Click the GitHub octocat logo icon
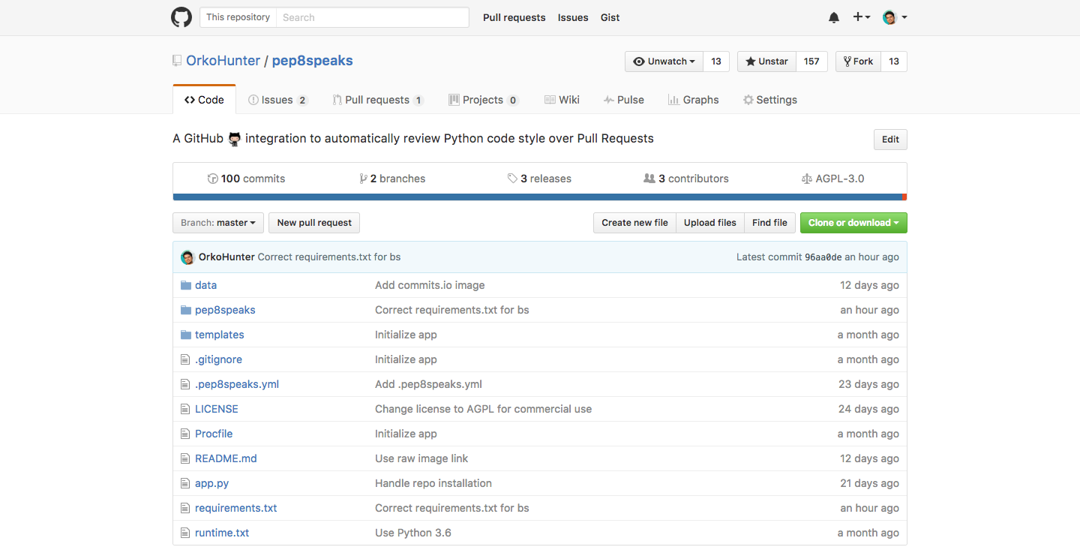This screenshot has height=550, width=1080. pyautogui.click(x=181, y=17)
